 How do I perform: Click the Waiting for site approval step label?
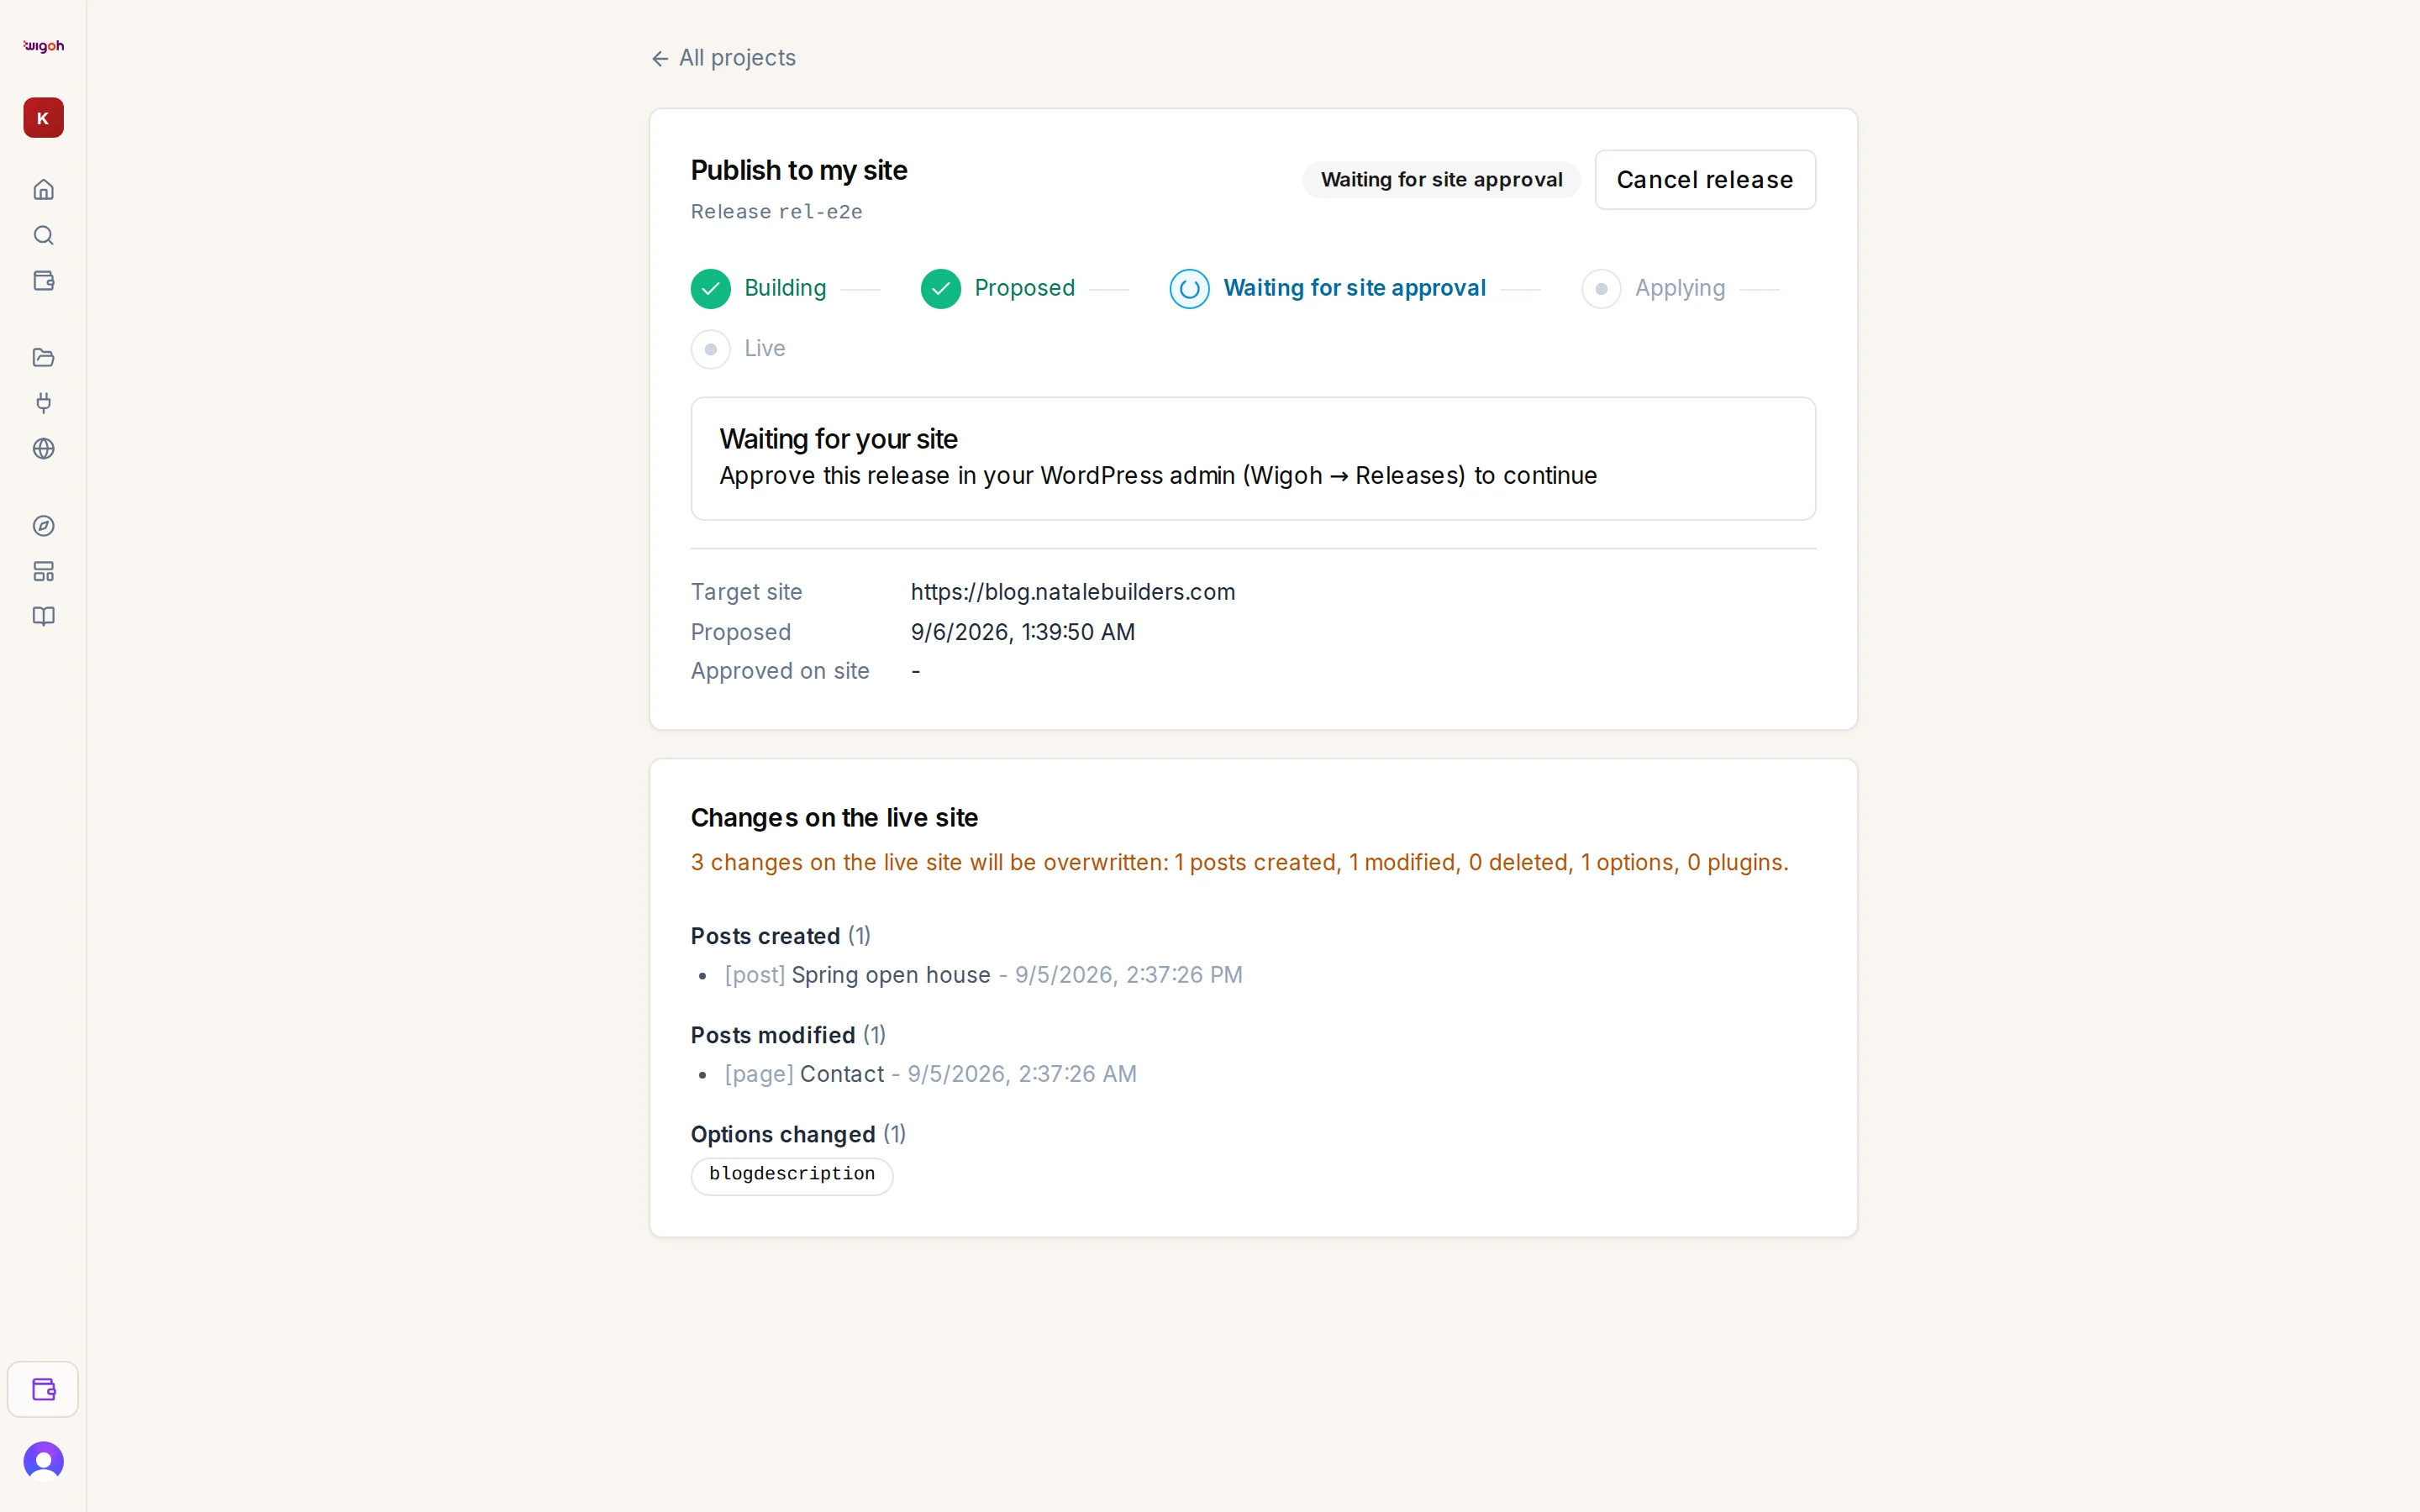[1354, 288]
